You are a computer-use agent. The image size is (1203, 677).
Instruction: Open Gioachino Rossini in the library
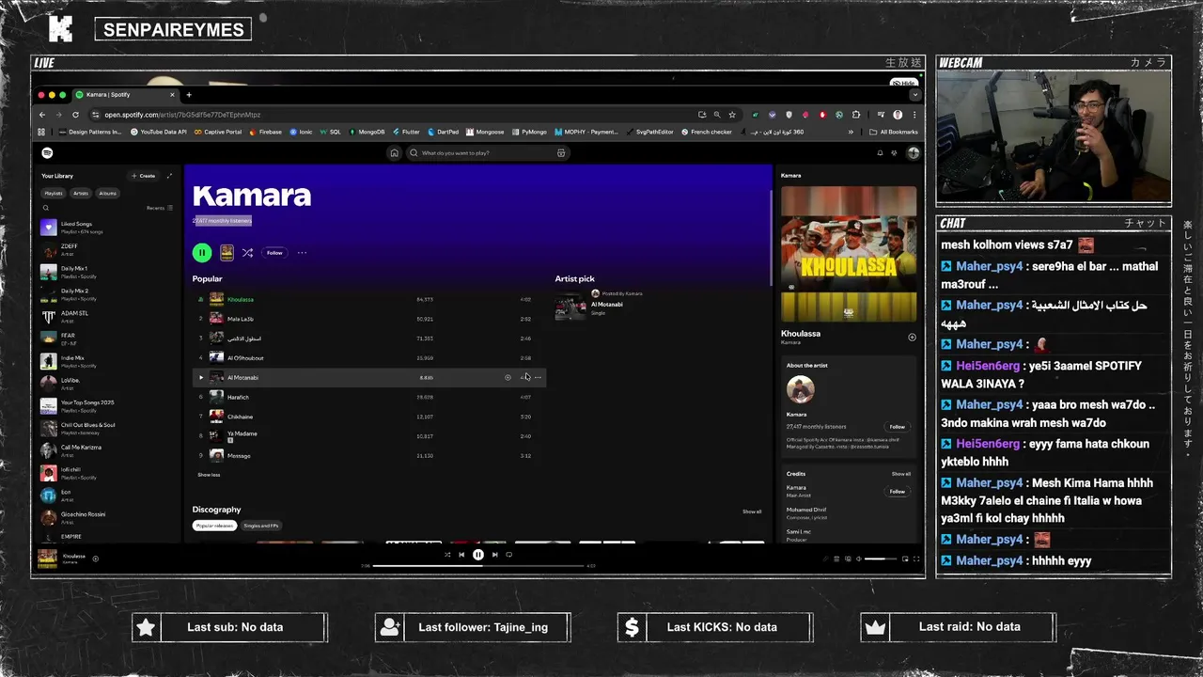[x=108, y=518]
